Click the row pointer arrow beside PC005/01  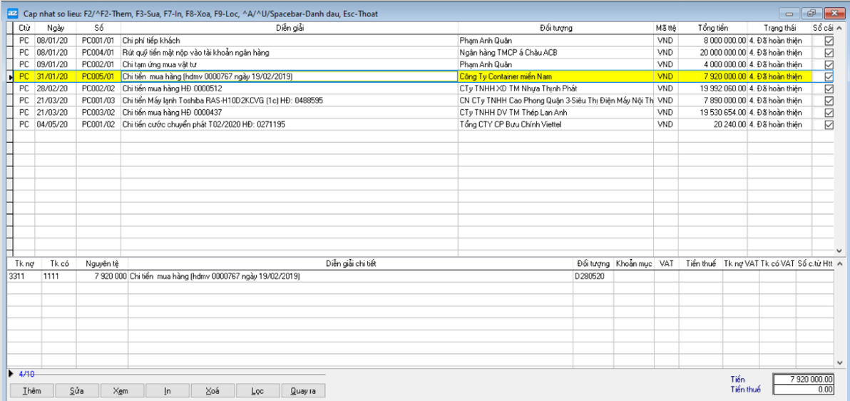click(9, 76)
